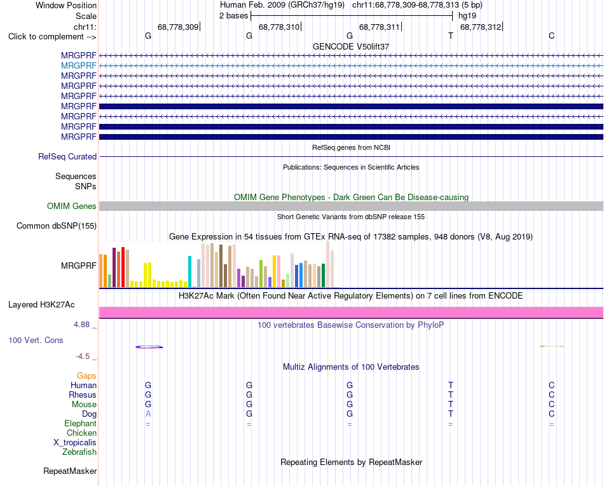Click the cyan bar in the GTEx expression chart

coord(189,272)
